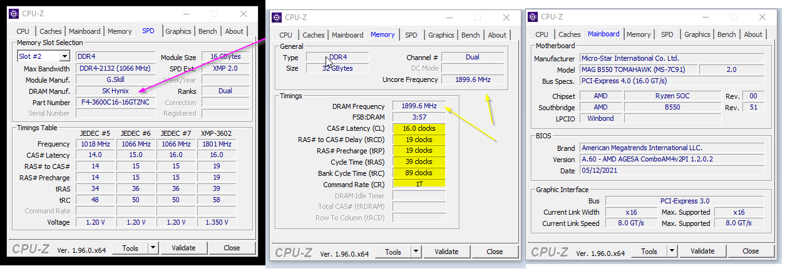Select active Mainboard tab in right window
Image resolution: width=785 pixels, height=276 pixels.
[603, 34]
